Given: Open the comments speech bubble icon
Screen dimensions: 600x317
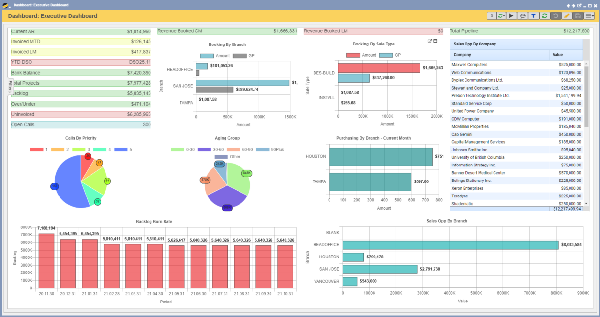Looking at the screenshot, I should [523, 16].
